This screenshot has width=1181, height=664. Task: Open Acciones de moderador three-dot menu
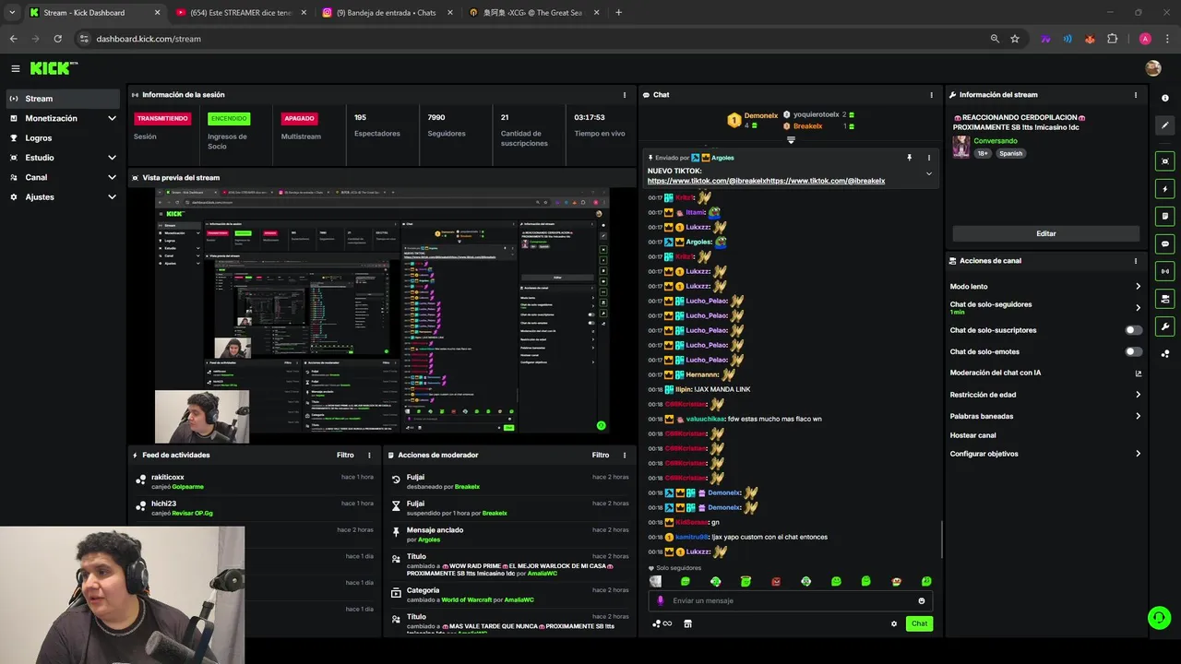tap(625, 455)
